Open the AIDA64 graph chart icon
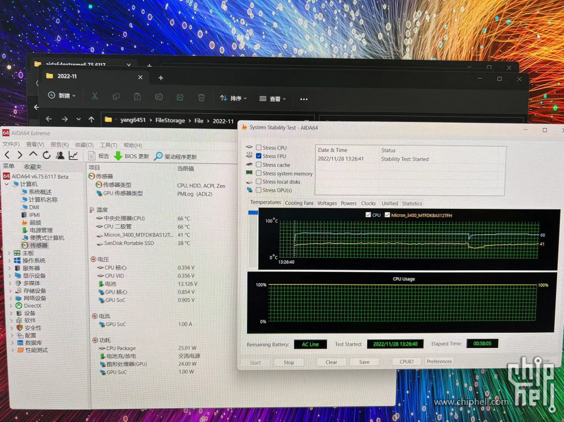Screen dimensions: 564x422 click(x=74, y=155)
